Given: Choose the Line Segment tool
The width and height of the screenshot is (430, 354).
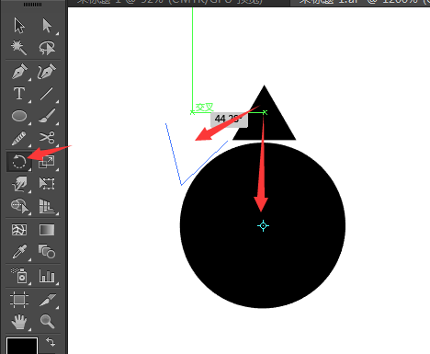Looking at the screenshot, I should coord(47,94).
